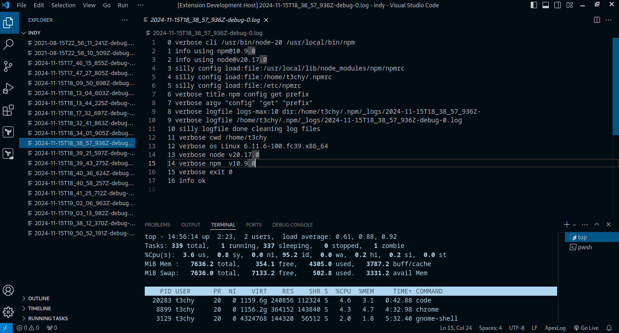
Task: Open file 2024-11-15T19_50_52_191Z-debug in Explorer
Action: [x=77, y=233]
